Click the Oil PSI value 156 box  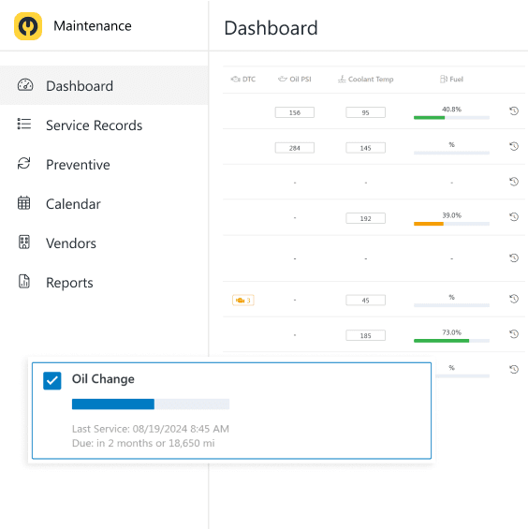295,112
